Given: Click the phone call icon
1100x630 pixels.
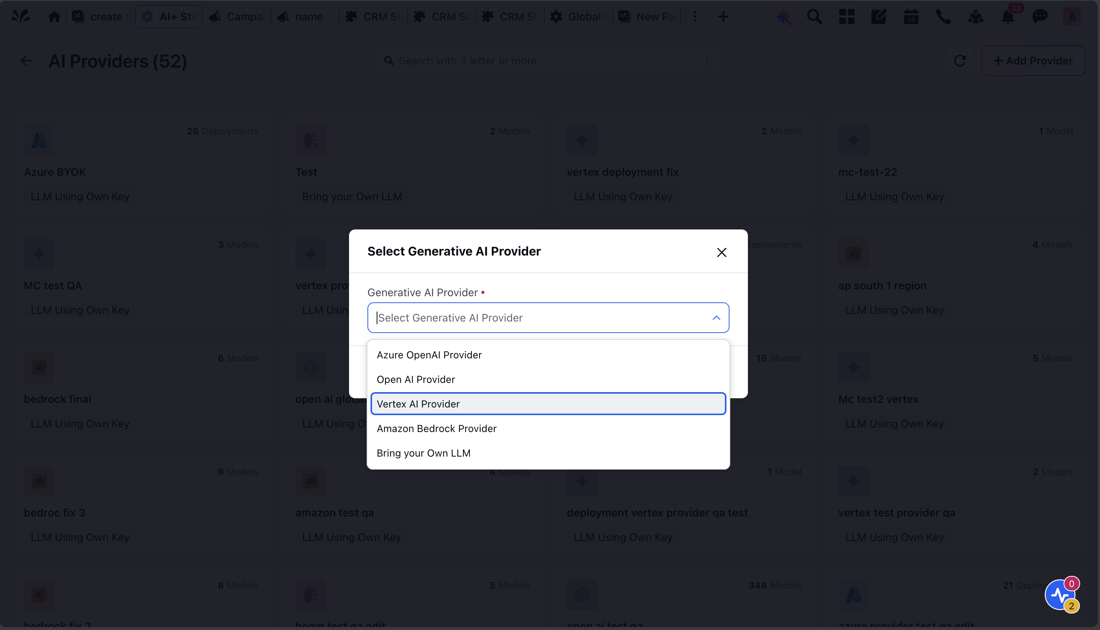Looking at the screenshot, I should 944,16.
